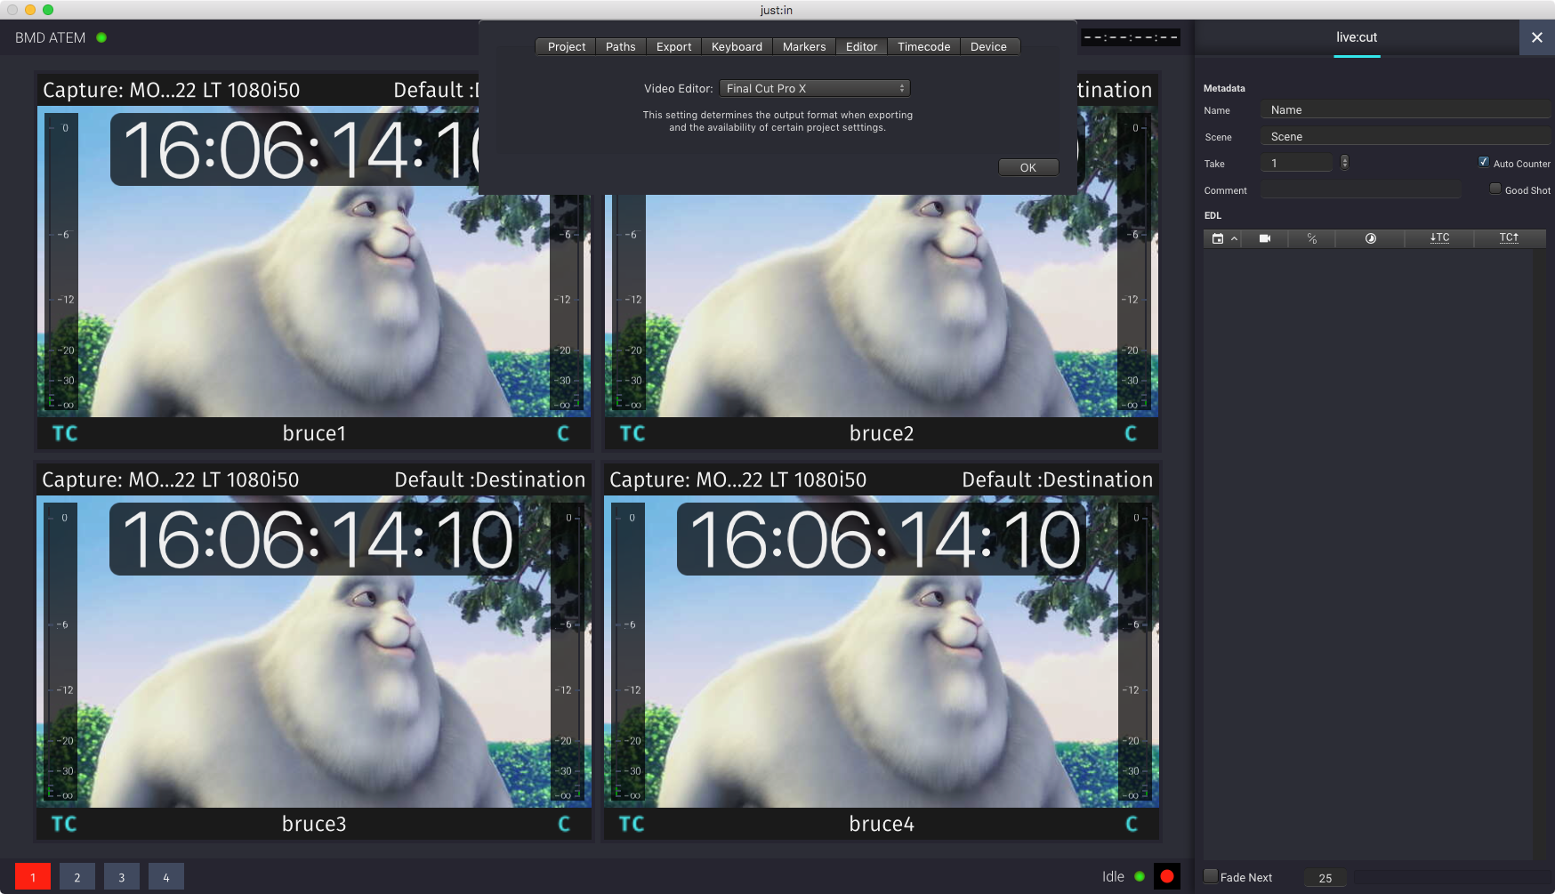This screenshot has height=894, width=1555.
Task: Select channel button 1
Action: click(x=33, y=876)
